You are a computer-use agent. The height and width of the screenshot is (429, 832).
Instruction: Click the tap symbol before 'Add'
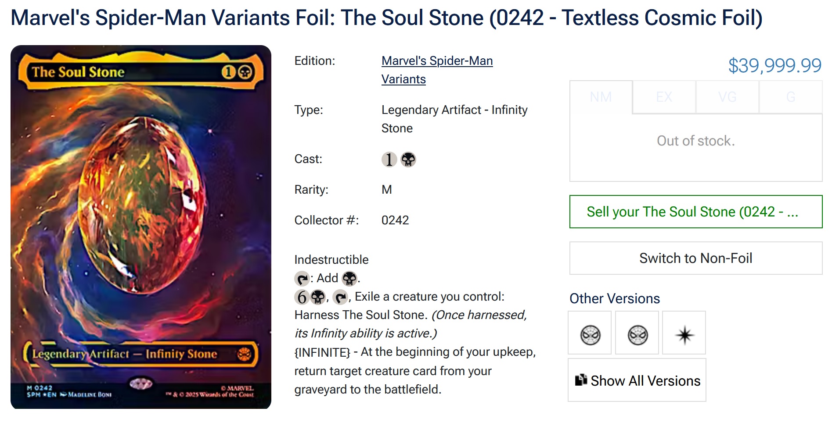[302, 279]
